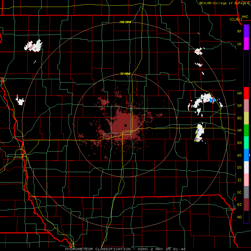
Task: Click the IC pink legend swatch
Action: 246,180
